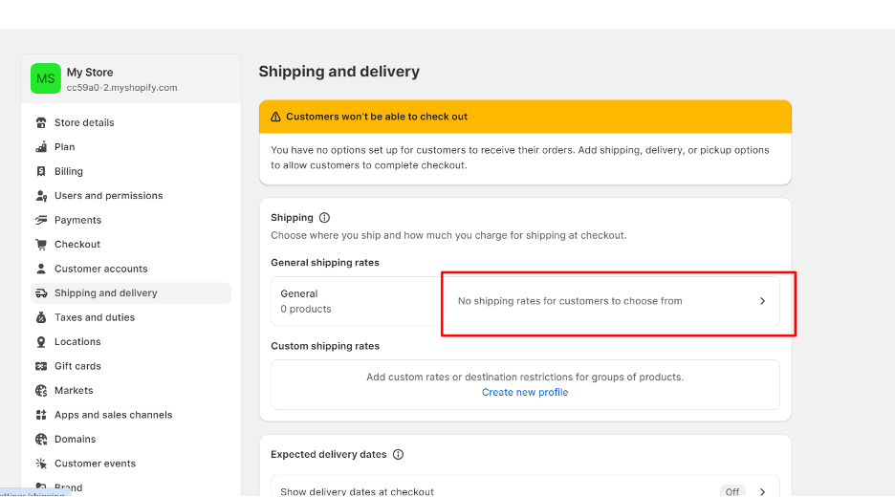Click the Checkout cart icon
The image size is (895, 497).
pos(41,245)
